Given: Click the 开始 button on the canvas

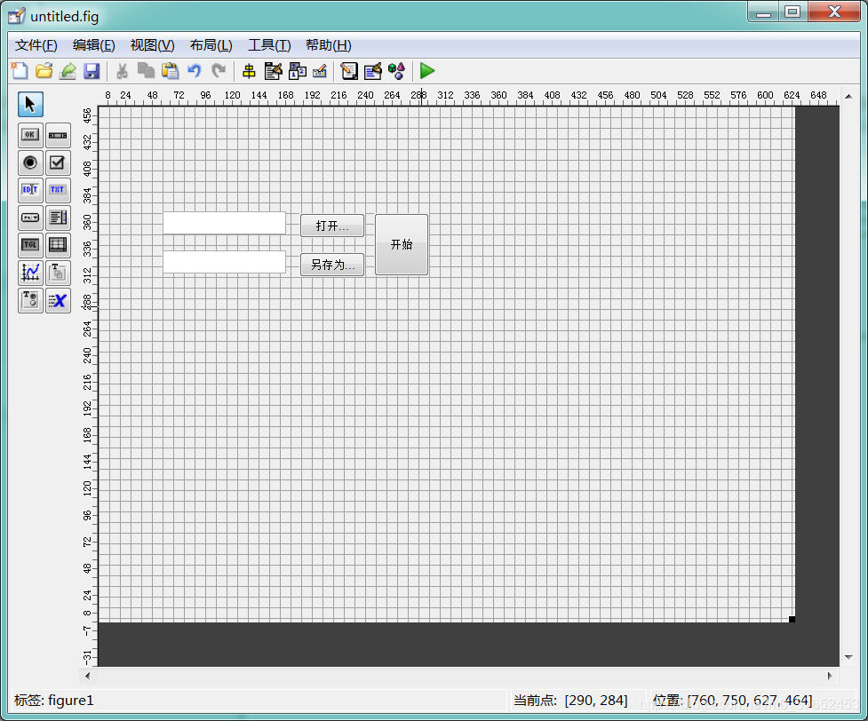Looking at the screenshot, I should [402, 244].
